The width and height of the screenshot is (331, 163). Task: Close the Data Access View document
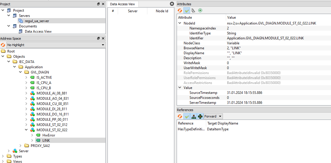point(172,4)
